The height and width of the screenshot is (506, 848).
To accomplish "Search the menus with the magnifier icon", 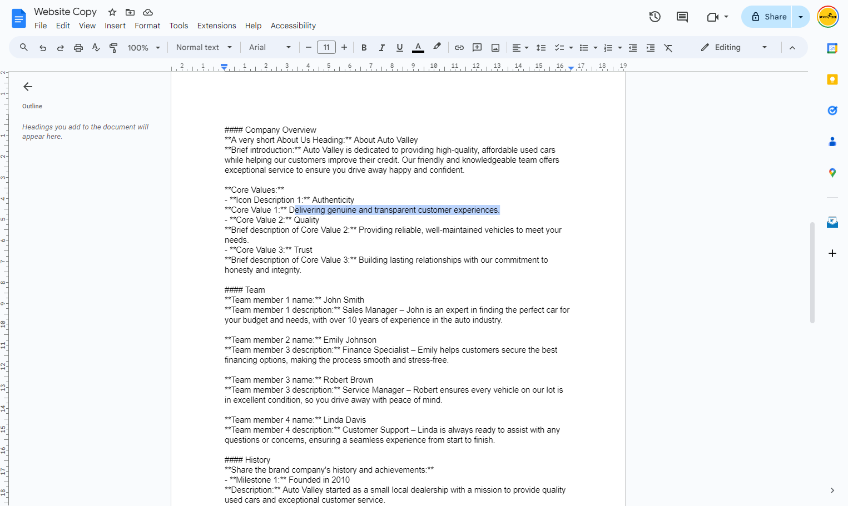I will pyautogui.click(x=24, y=48).
